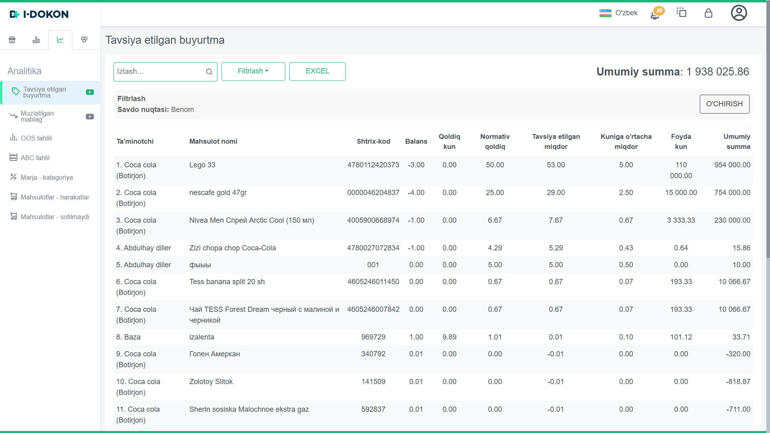Viewport: 770px width, 433px height.
Task: Click the I-DOKON logo
Action: tap(39, 14)
